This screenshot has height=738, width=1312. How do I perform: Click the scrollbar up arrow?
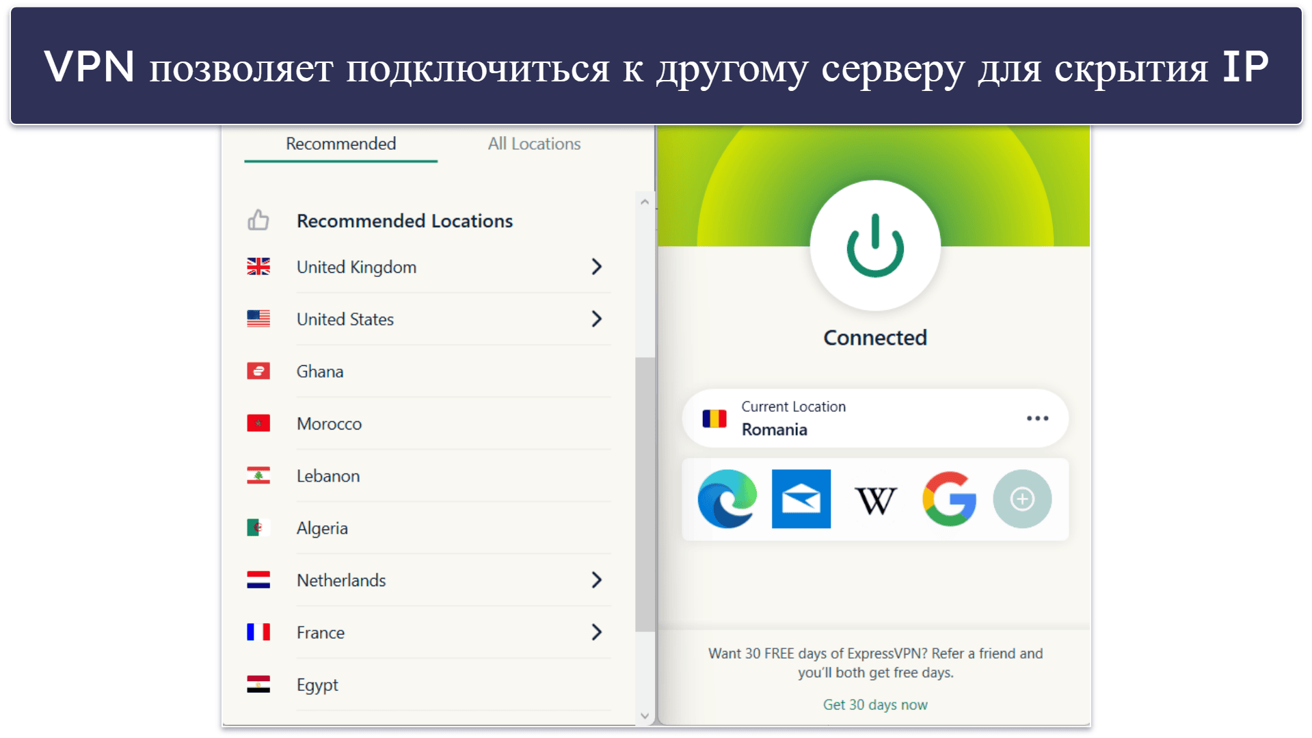(645, 202)
